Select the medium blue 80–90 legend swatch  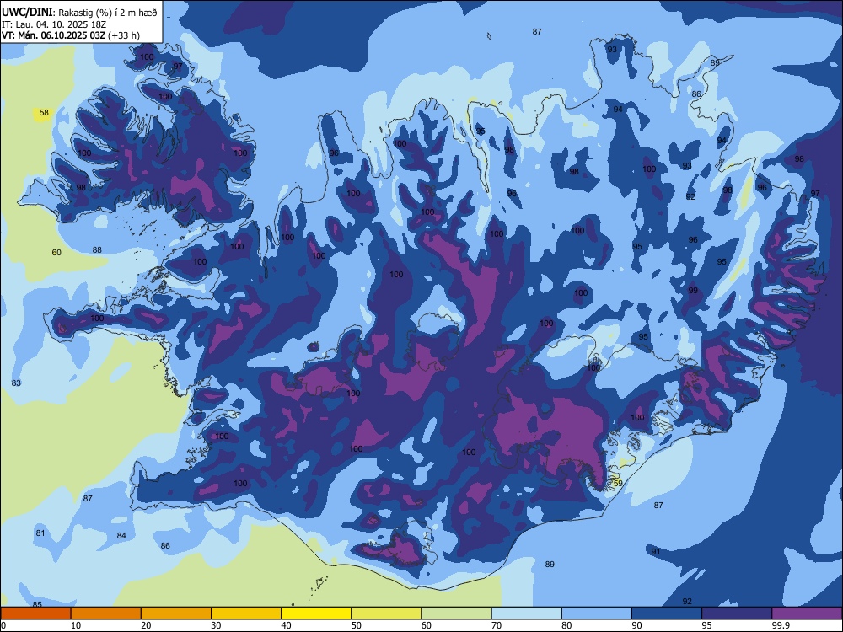coord(596,613)
